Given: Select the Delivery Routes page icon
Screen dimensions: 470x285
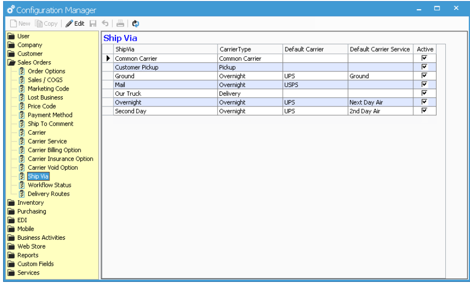Looking at the screenshot, I should point(22,194).
